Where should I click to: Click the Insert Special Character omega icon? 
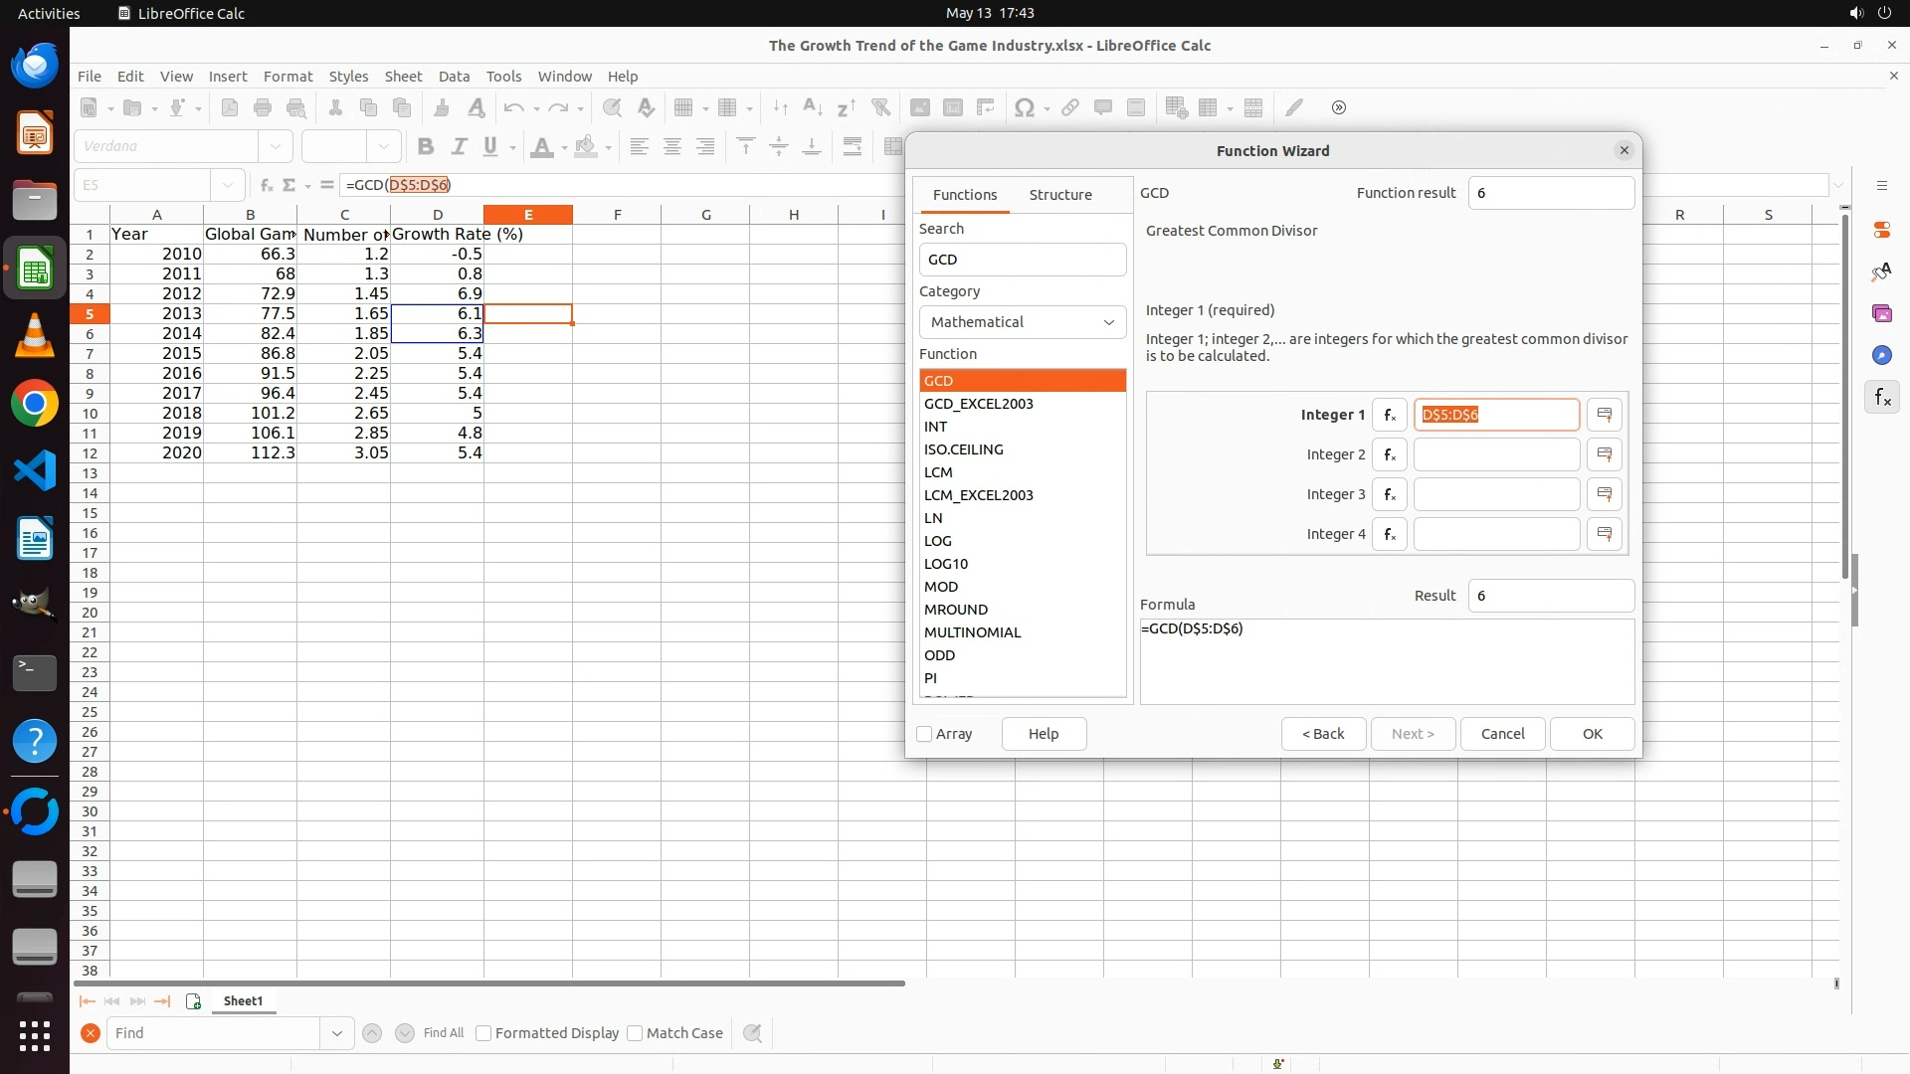tap(1024, 107)
